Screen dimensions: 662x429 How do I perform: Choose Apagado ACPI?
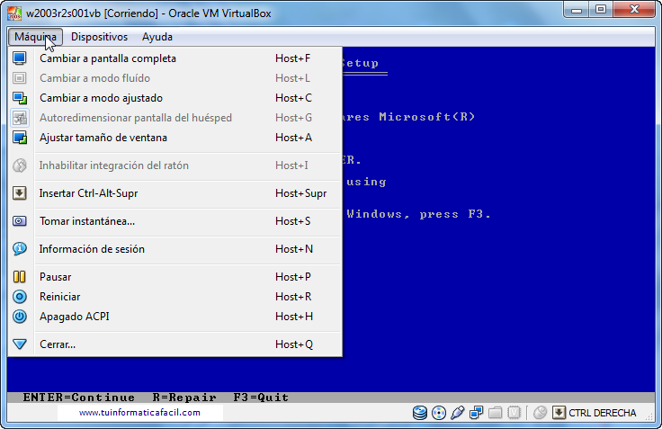(x=174, y=317)
